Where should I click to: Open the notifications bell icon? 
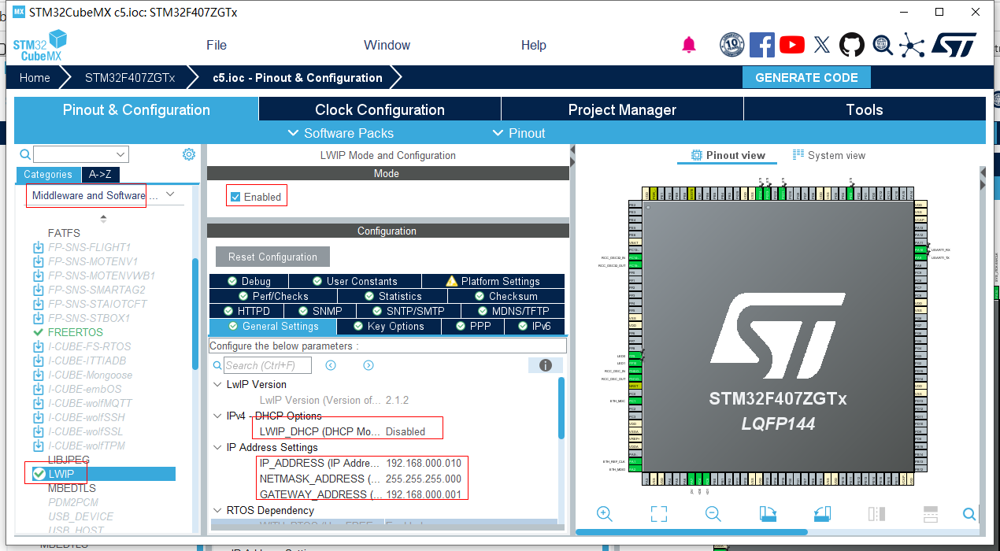(x=689, y=45)
